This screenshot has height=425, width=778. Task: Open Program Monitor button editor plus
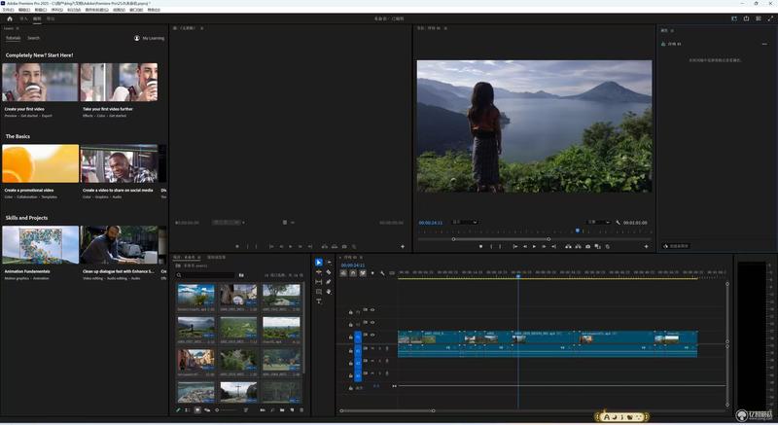coord(646,246)
